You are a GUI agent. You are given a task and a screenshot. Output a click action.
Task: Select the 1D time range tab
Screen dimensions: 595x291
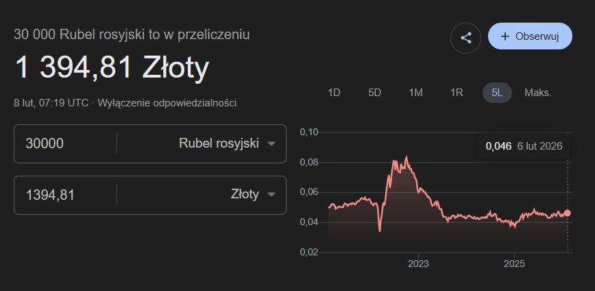click(x=334, y=92)
